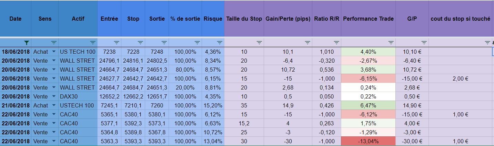
Task: Select the Actif column header cell
Action: [x=78, y=19]
